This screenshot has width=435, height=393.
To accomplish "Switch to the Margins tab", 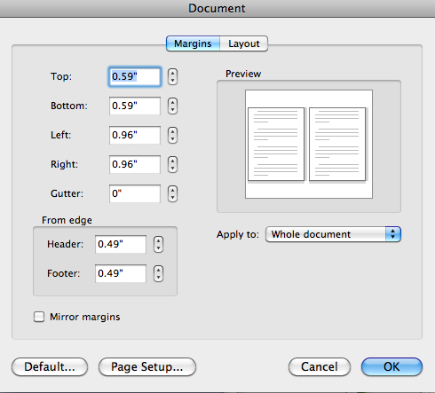I will [x=193, y=43].
